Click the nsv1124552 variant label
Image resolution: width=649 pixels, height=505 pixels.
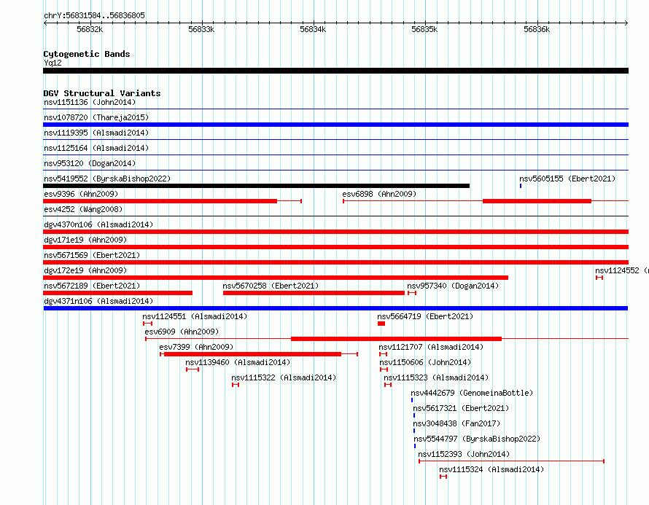[622, 270]
